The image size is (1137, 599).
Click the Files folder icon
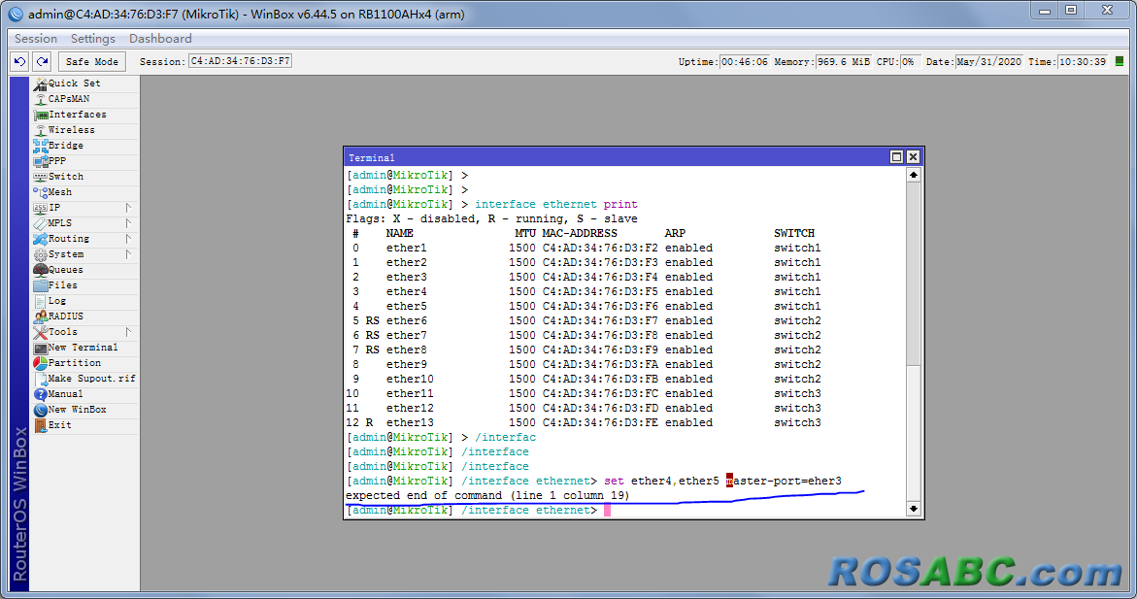pos(40,285)
